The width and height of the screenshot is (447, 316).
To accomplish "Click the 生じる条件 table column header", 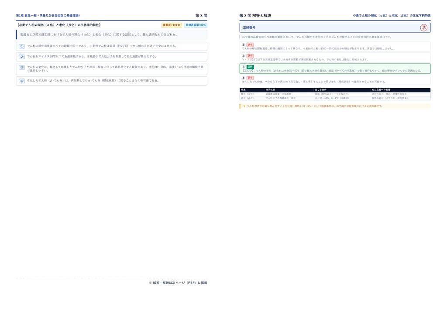I will tap(320, 90).
